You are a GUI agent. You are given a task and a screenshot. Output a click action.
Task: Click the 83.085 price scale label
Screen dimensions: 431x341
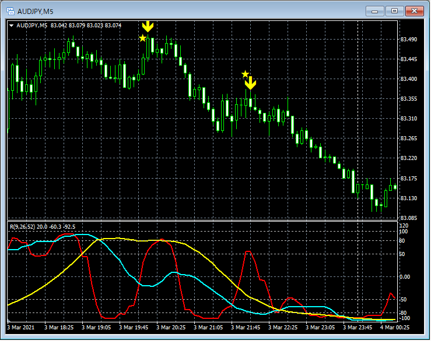click(x=408, y=218)
